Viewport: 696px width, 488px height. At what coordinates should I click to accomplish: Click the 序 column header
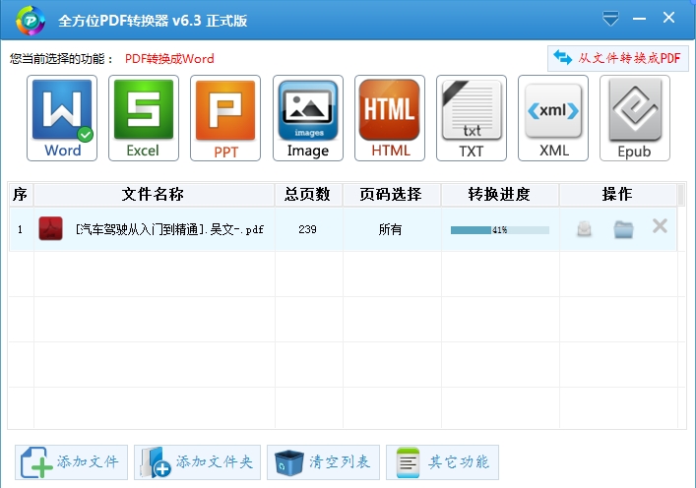coord(21,194)
